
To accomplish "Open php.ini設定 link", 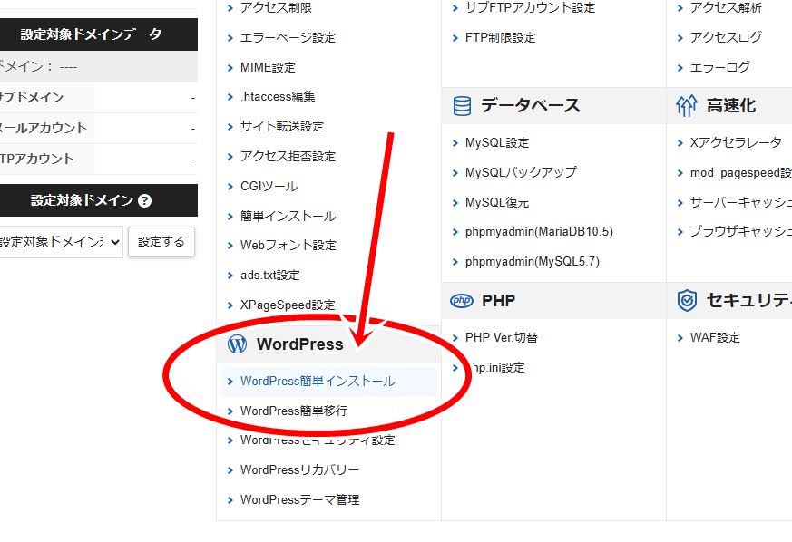I will [x=495, y=368].
